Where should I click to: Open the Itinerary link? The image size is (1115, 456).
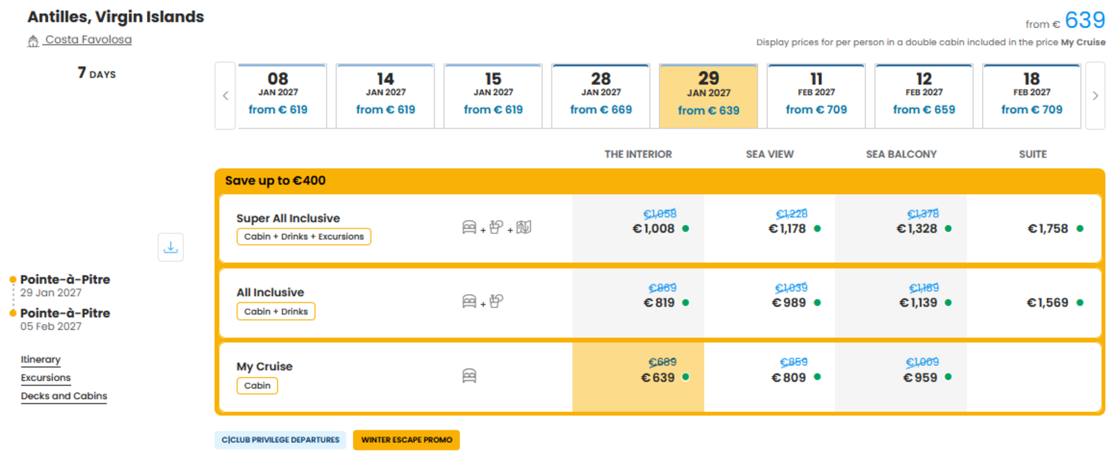click(x=40, y=360)
